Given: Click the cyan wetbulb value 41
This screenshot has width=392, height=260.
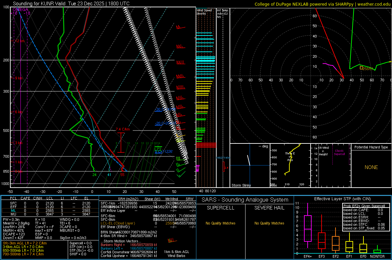Looking at the screenshot, I should tap(109, 175).
